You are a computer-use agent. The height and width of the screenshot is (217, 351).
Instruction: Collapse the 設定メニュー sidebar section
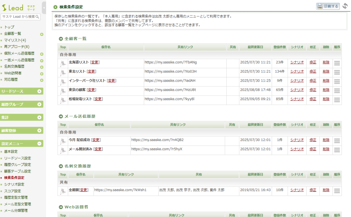coord(39,143)
